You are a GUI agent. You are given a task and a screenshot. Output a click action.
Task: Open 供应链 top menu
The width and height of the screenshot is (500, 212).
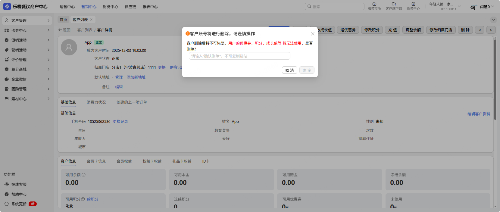coord(130,7)
